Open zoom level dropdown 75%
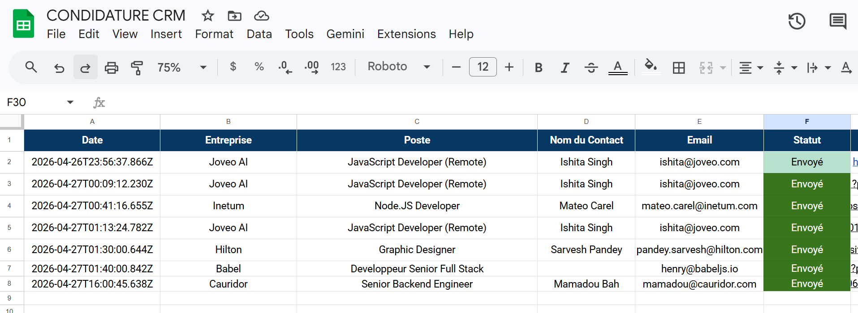 coord(182,67)
